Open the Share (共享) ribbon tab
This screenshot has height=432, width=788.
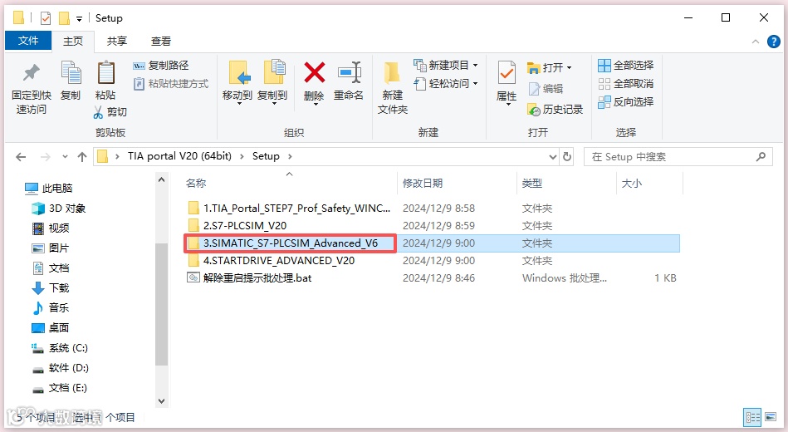pos(117,42)
